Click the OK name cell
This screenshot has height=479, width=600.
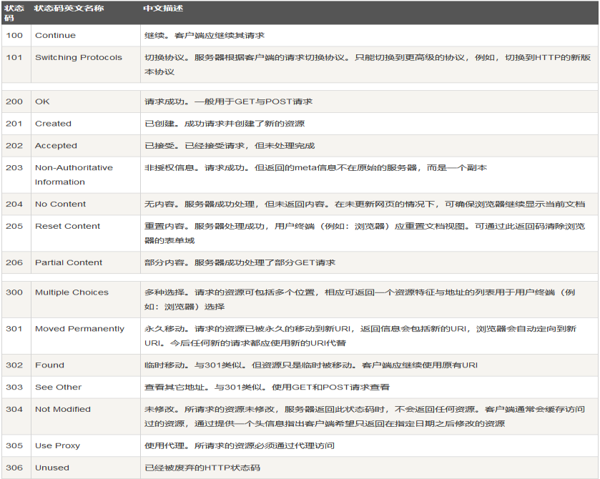coord(85,102)
